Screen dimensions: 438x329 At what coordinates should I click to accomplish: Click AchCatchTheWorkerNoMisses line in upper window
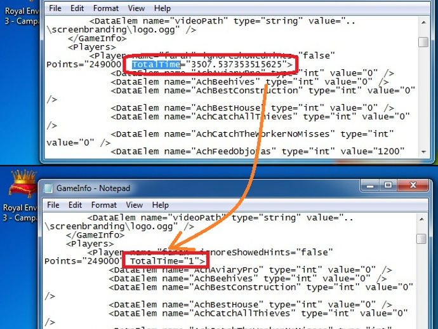pos(252,134)
